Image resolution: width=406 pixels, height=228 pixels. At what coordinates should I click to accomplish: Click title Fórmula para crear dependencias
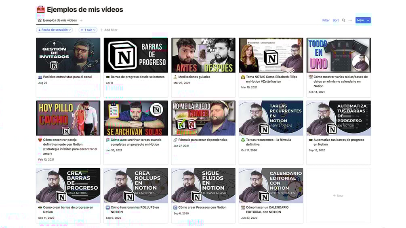click(x=203, y=140)
